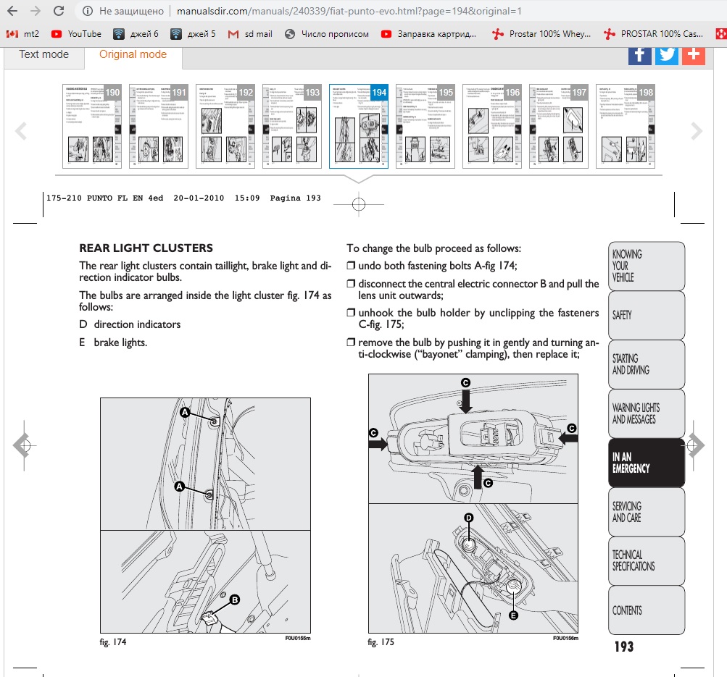The image size is (727, 677).
Task: Open the Prostar 100% Whey bookmark
Action: coord(540,34)
